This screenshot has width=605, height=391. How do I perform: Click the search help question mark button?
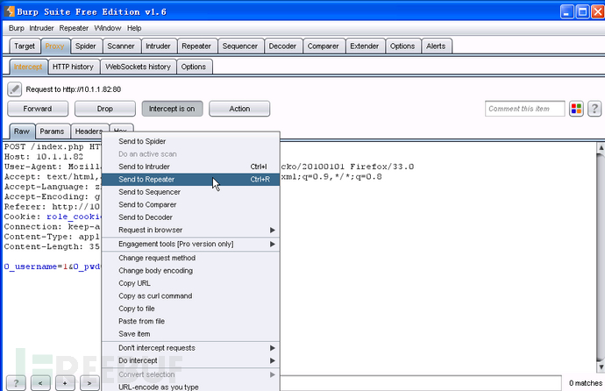[x=16, y=383]
